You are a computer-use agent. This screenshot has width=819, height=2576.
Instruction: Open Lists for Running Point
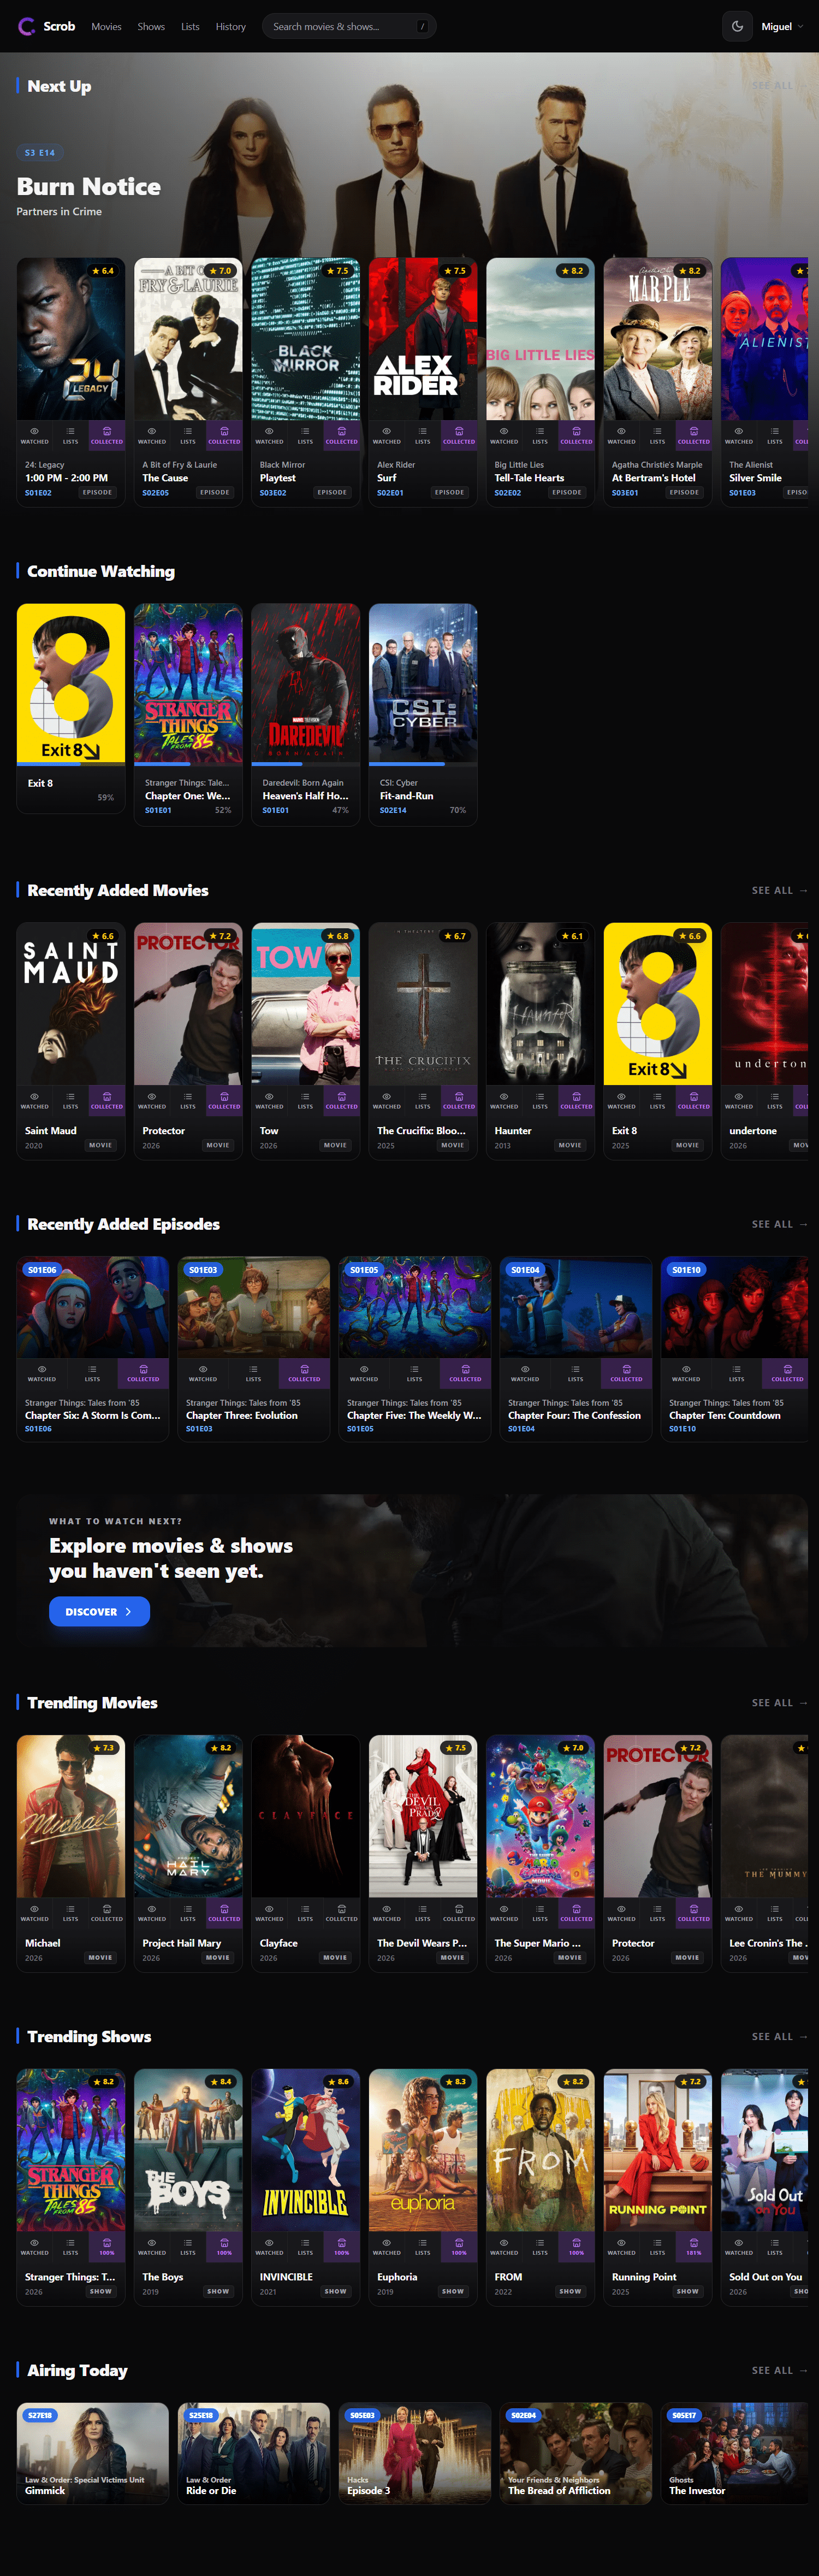(657, 2246)
